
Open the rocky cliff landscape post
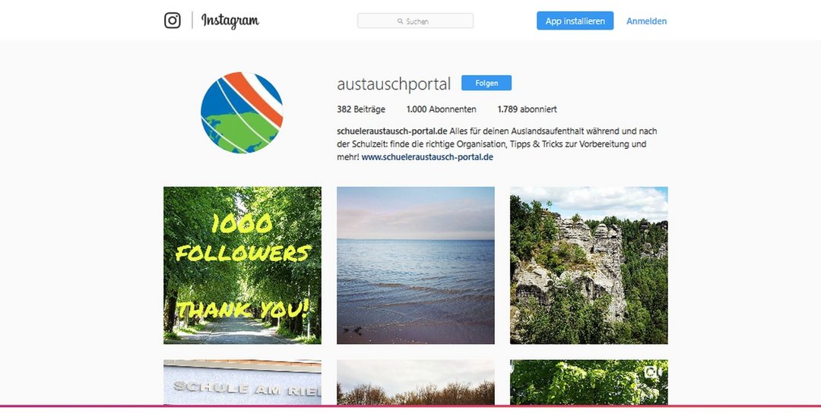coord(589,265)
